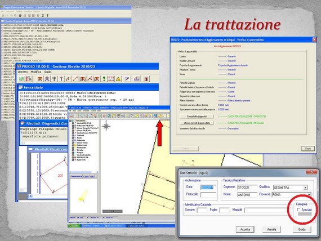Screen dimensions: 321x241
Task: Switch to the Panoramica tab
Action: pos(76,176)
